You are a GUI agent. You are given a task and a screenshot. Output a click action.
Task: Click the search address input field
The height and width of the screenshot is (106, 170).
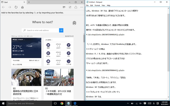[x=40, y=30]
